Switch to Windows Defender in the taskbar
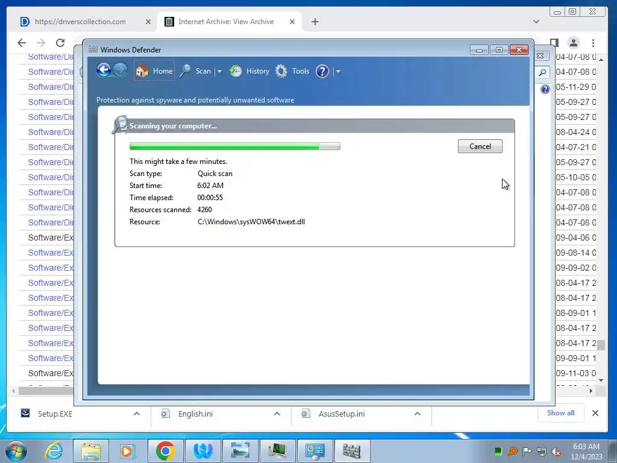 point(352,451)
